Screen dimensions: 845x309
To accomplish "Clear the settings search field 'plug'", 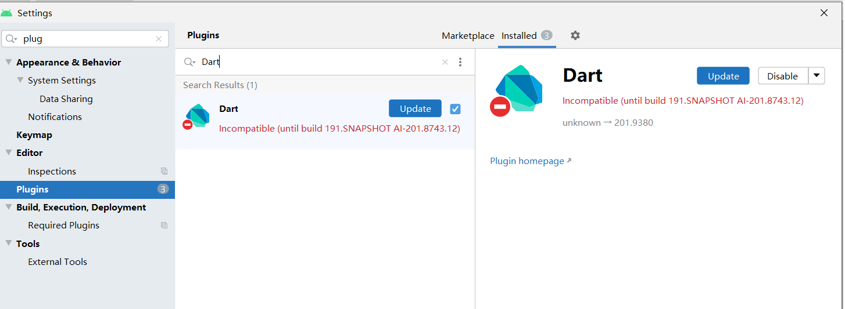I will [159, 39].
